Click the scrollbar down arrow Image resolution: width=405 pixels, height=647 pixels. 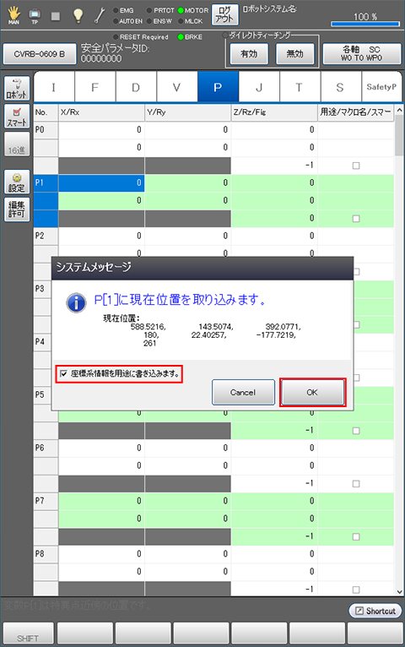399,591
